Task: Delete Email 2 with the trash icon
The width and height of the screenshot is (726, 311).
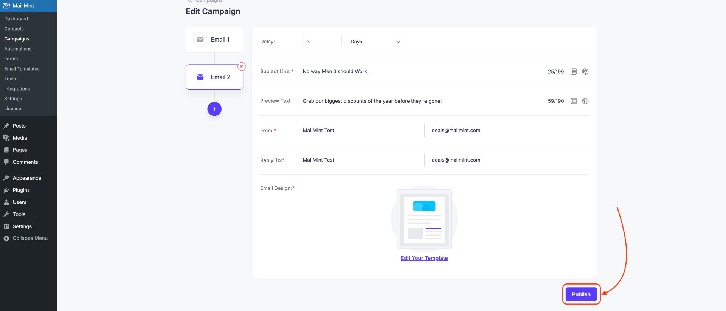Action: (242, 66)
